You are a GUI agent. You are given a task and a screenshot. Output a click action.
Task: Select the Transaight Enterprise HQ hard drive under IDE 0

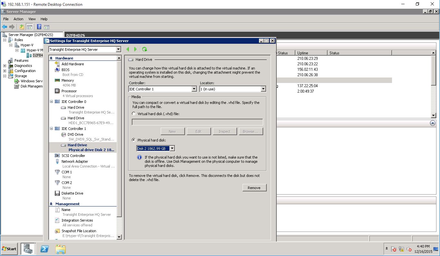pyautogui.click(x=87, y=110)
